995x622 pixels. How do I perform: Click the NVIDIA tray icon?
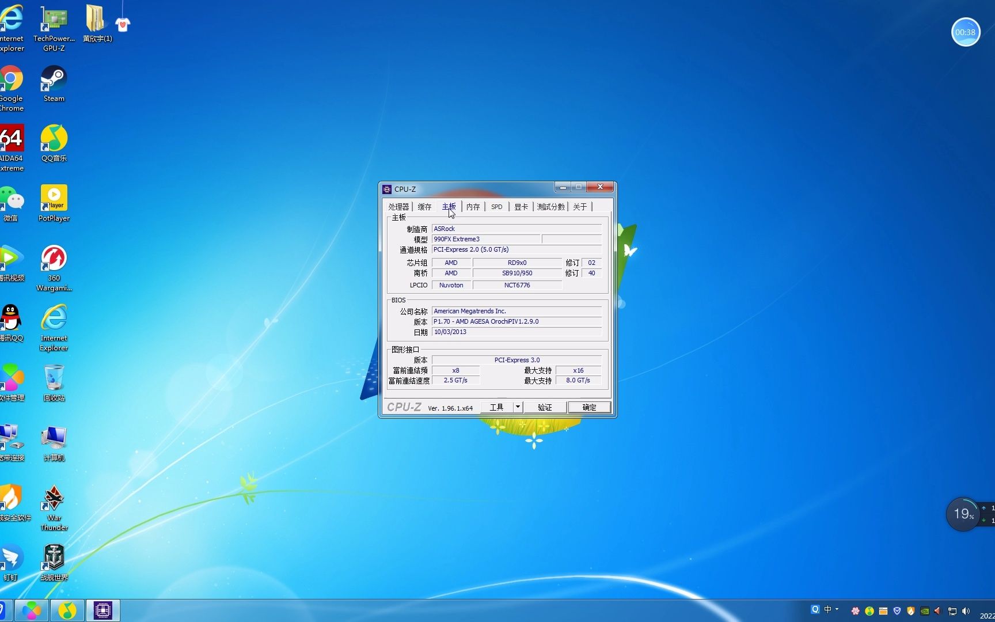pos(925,611)
